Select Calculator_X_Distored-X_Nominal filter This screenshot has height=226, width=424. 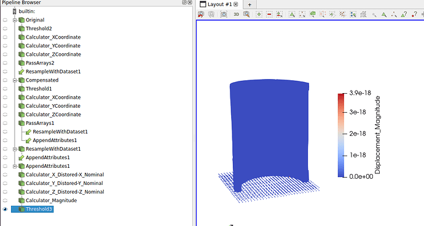pos(65,175)
